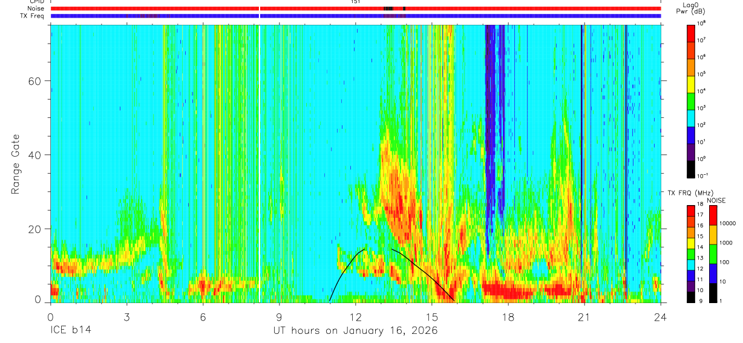743x343 pixels.
Task: Click the 'Range Gate' y-axis label
Action: click(16, 163)
